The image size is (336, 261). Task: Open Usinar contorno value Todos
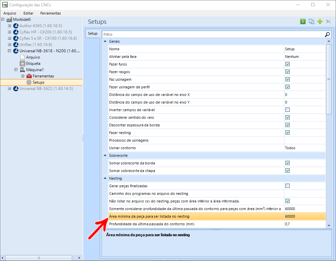[305, 148]
